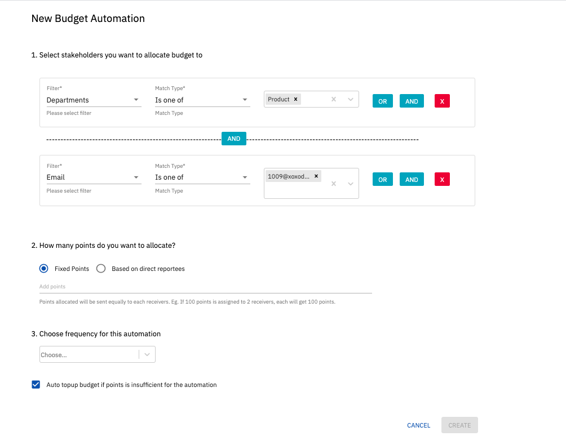Remove the 1009@xoxod... email chip
The height and width of the screenshot is (445, 566).
click(316, 176)
